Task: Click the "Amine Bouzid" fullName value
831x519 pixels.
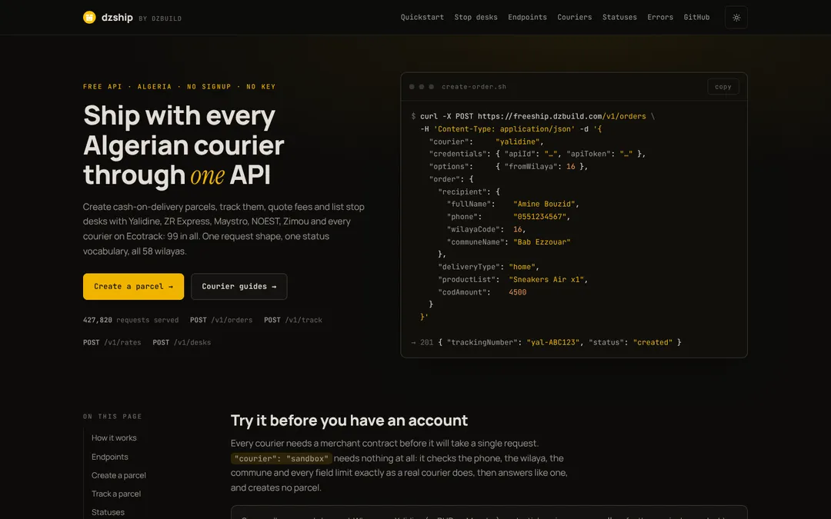Action: tap(544, 204)
